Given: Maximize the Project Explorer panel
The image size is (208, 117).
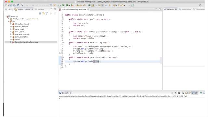Looking at the screenshot, I should tap(55, 9).
